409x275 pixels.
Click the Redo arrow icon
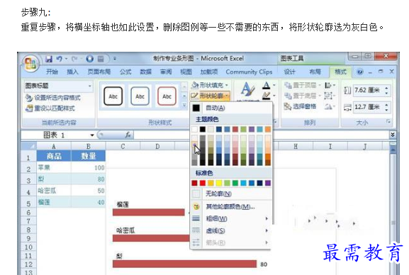tap(74, 59)
